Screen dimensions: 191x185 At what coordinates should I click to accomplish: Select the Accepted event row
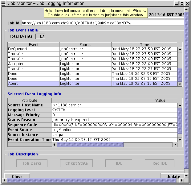[33, 64]
